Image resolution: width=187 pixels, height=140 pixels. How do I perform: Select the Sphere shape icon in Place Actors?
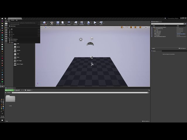[15, 47]
